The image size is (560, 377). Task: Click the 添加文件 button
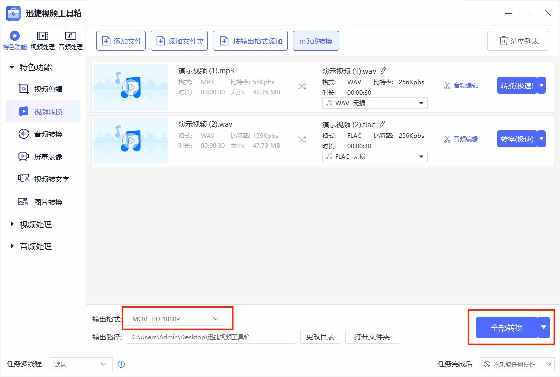tap(121, 41)
